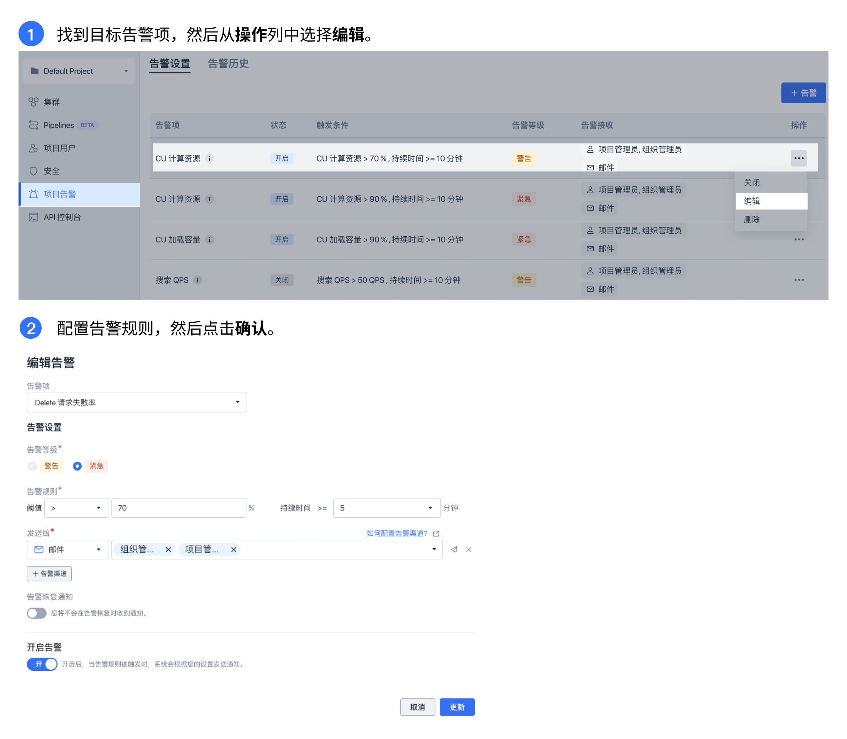Click the 开启 status of CU 加载容量
The height and width of the screenshot is (739, 847).
(282, 240)
